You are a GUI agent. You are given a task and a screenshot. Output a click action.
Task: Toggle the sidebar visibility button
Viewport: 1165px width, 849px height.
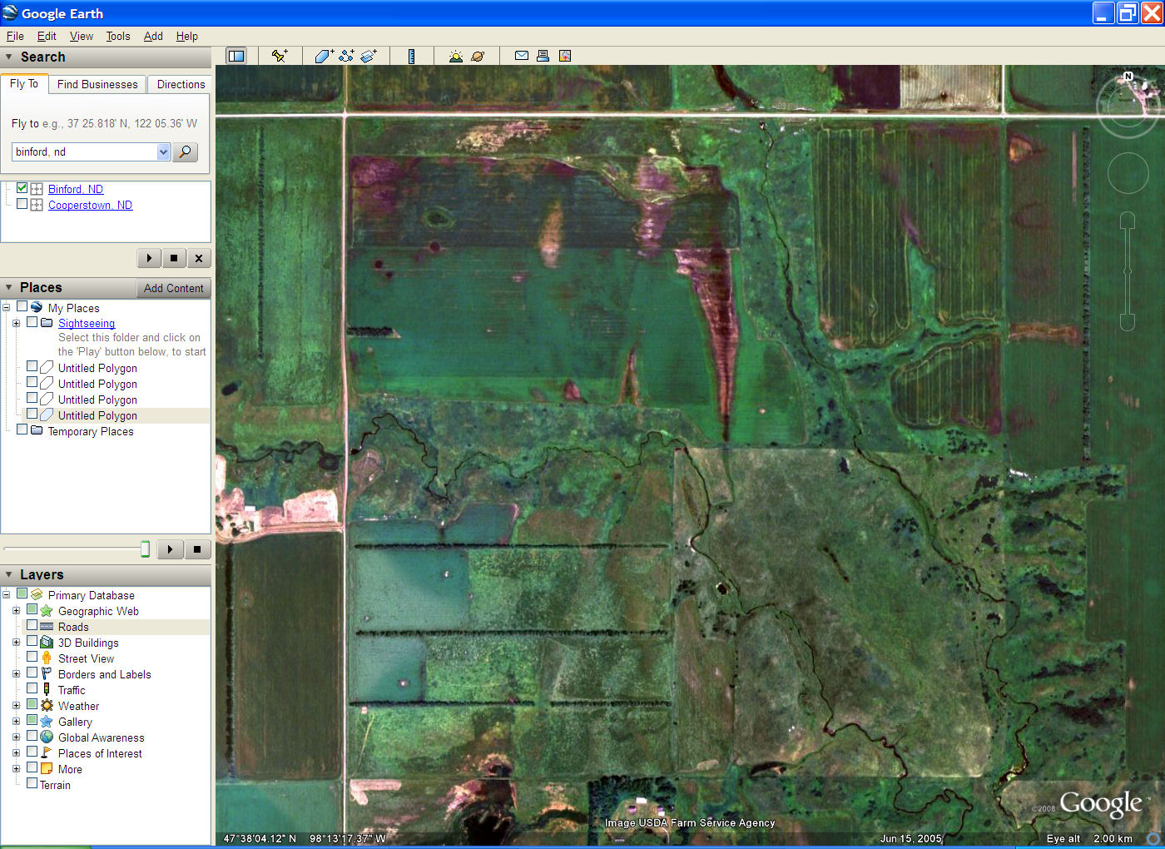[x=236, y=56]
